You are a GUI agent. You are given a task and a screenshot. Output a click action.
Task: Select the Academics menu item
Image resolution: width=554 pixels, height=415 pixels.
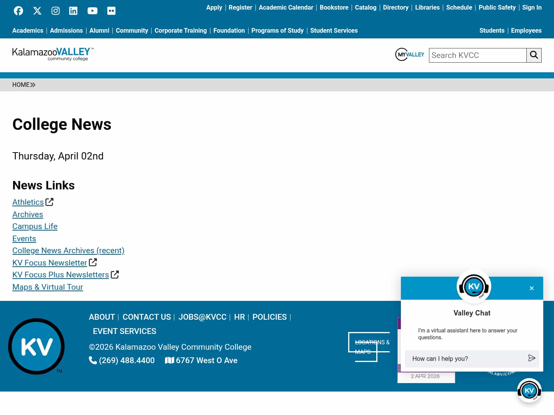(x=28, y=30)
